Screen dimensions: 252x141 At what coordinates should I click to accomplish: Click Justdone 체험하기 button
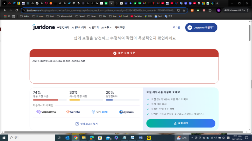(x=201, y=28)
